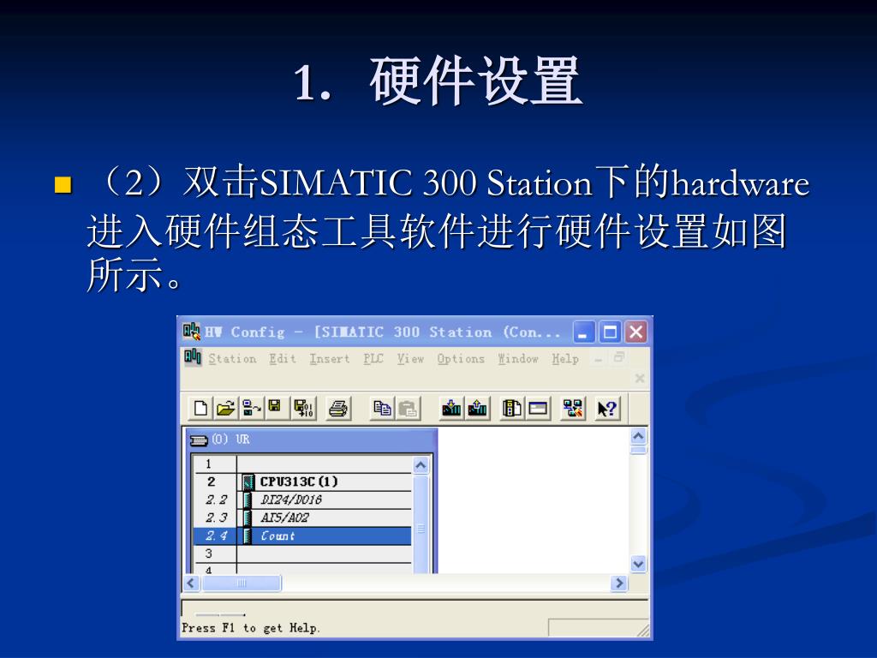The width and height of the screenshot is (877, 658).
Task: Click the UR rack icon
Action: point(199,440)
